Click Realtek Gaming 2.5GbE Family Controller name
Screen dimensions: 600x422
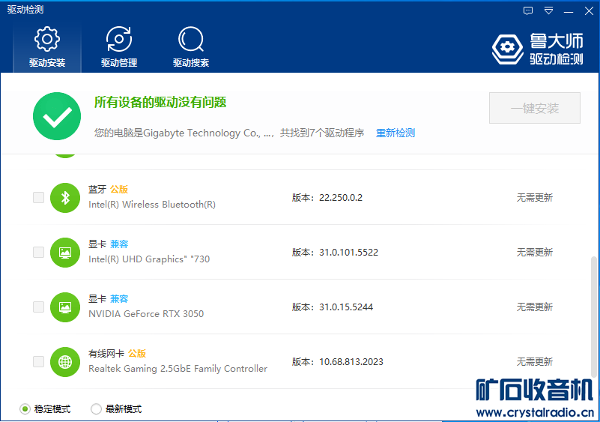click(178, 369)
